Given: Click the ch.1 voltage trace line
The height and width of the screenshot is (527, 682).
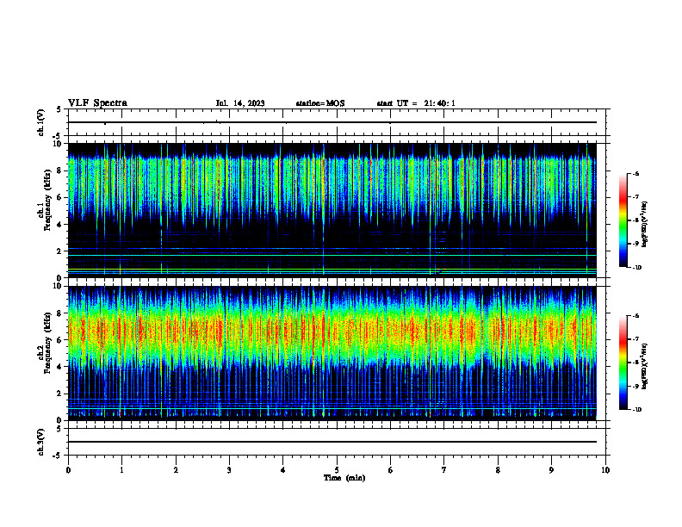Looking at the screenshot, I should coord(332,122).
